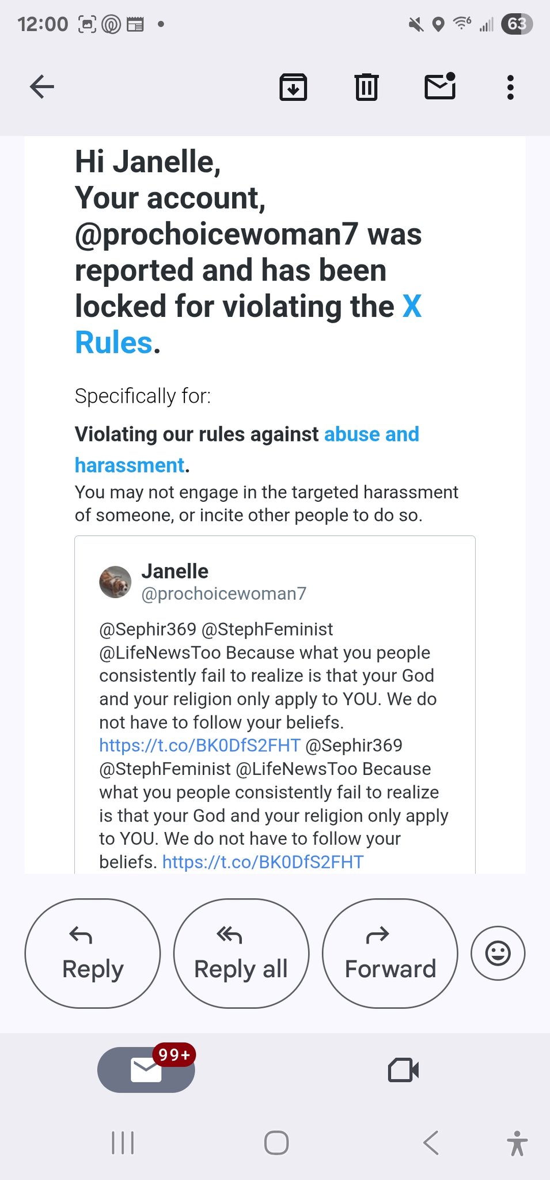Switch to the Mail tab
Screen dimensions: 550x1180
[x=146, y=1070]
